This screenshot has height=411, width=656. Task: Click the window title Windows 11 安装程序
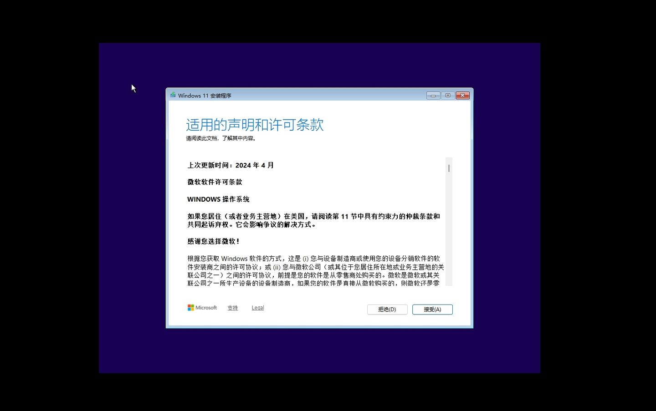point(205,96)
